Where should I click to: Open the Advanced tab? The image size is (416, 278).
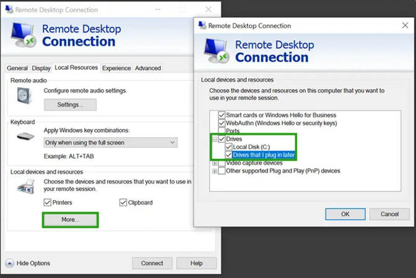[x=148, y=68]
